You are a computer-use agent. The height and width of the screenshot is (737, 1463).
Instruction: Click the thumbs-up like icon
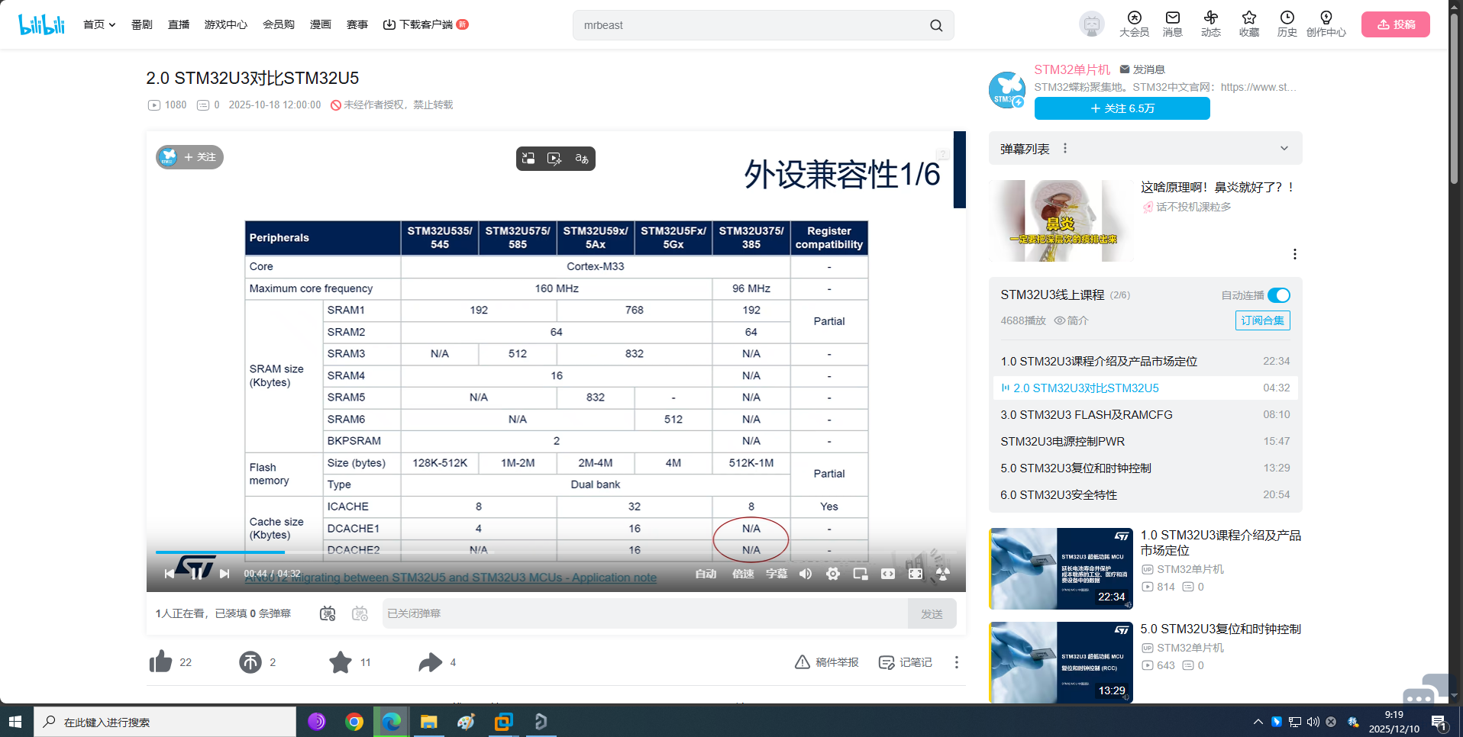(x=160, y=662)
